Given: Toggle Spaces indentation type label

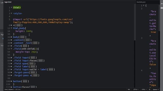Looking at the screenshot, I should [x=155, y=89].
